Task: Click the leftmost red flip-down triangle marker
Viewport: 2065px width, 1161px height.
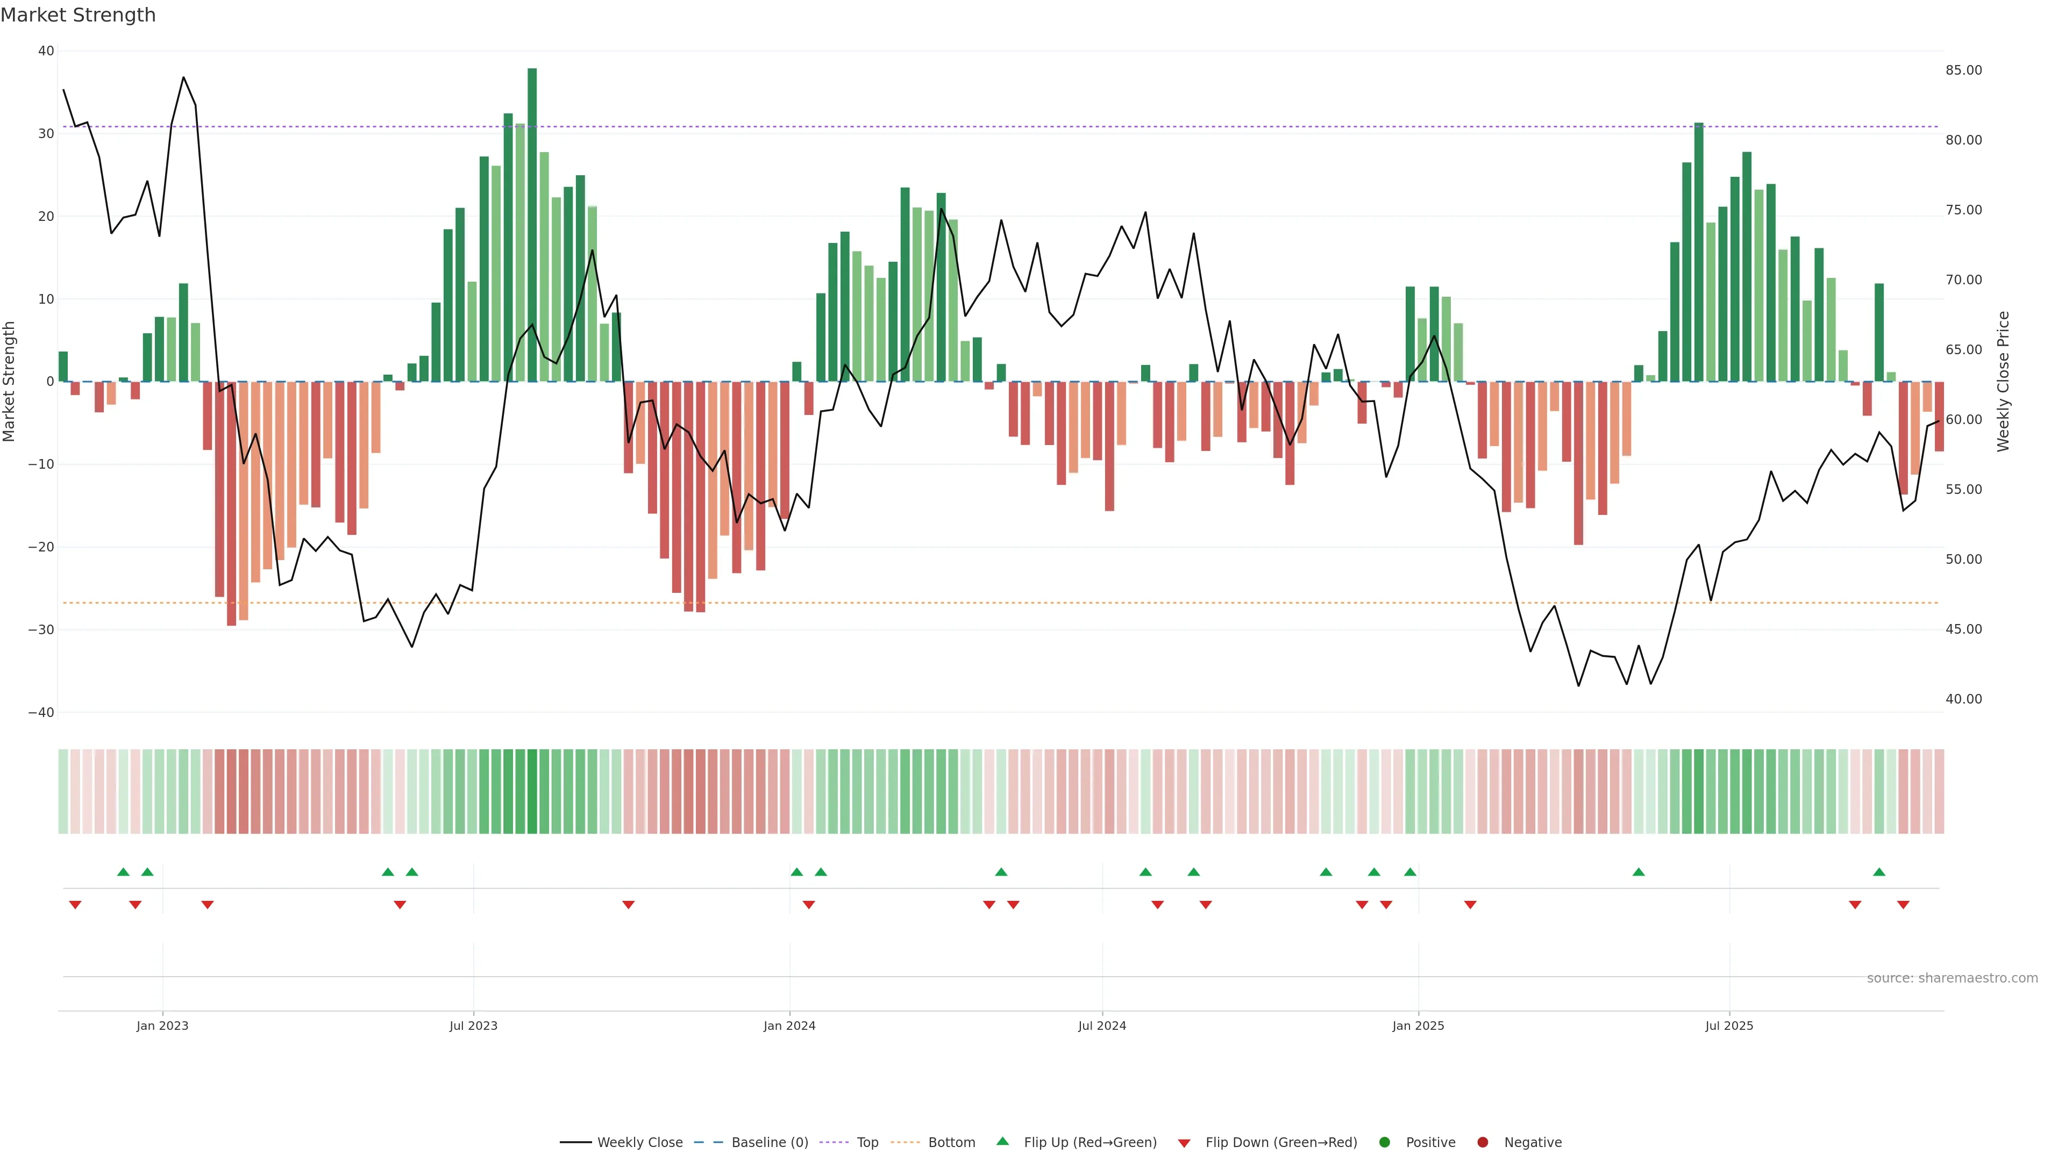Action: [75, 905]
